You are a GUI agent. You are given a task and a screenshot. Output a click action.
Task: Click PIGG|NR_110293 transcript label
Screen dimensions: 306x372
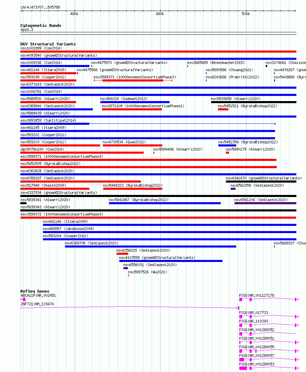[254, 321]
